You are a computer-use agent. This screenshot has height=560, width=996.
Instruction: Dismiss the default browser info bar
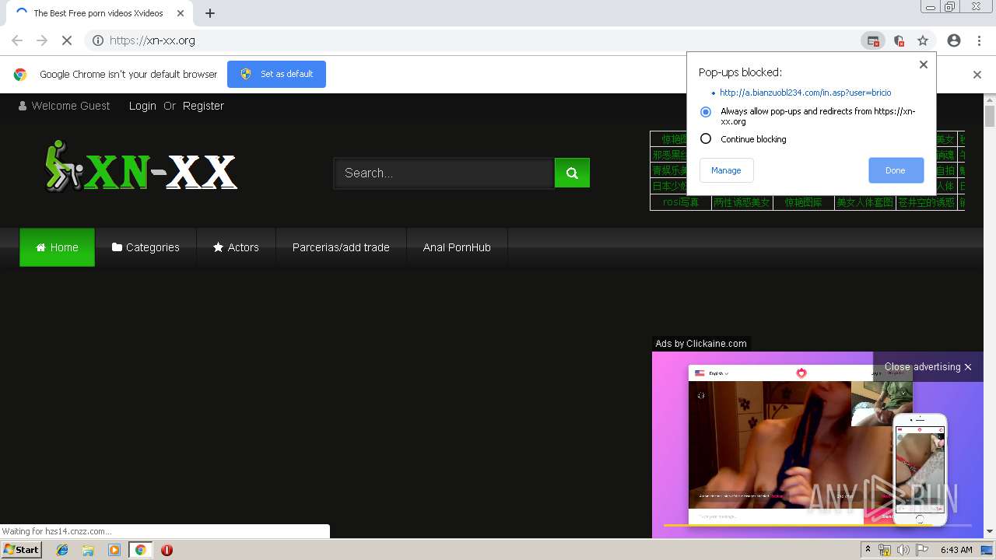coord(977,75)
